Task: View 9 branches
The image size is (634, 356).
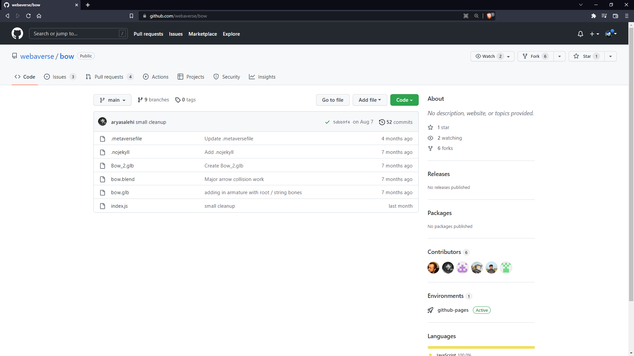Action: (153, 100)
